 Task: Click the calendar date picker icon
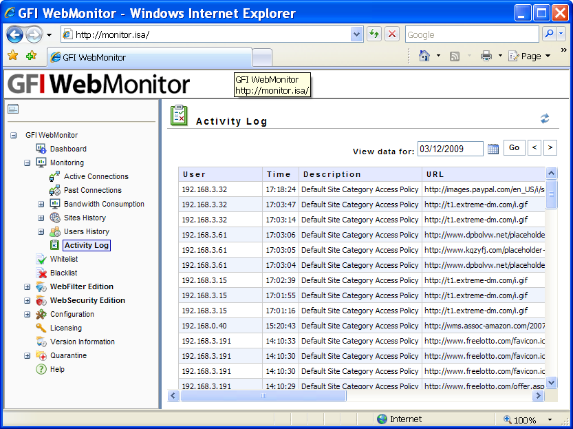(493, 148)
